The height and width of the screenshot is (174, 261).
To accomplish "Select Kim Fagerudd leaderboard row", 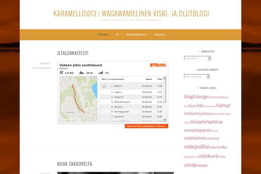I will [131, 111].
